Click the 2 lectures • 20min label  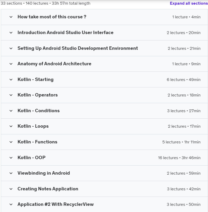tap(184, 33)
